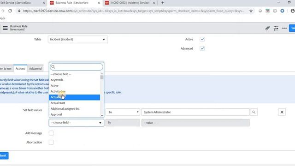295x166 pixels.
Task: Click the Submit button in the header
Action: click(292, 28)
